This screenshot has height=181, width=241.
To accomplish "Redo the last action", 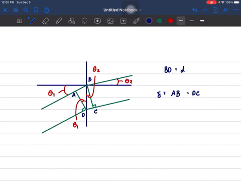I will [205, 10].
